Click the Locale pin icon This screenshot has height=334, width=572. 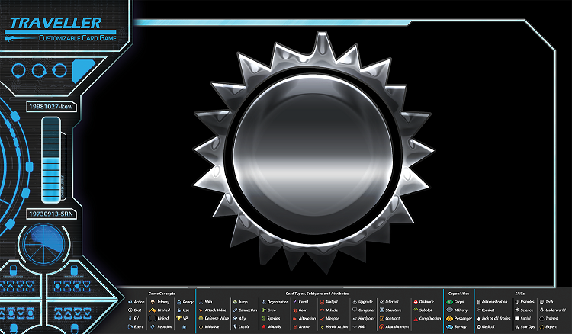[x=235, y=326]
